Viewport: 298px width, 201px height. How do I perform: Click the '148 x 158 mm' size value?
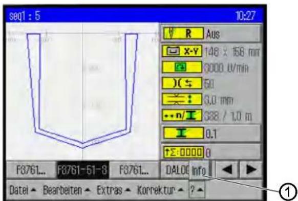(x=232, y=52)
